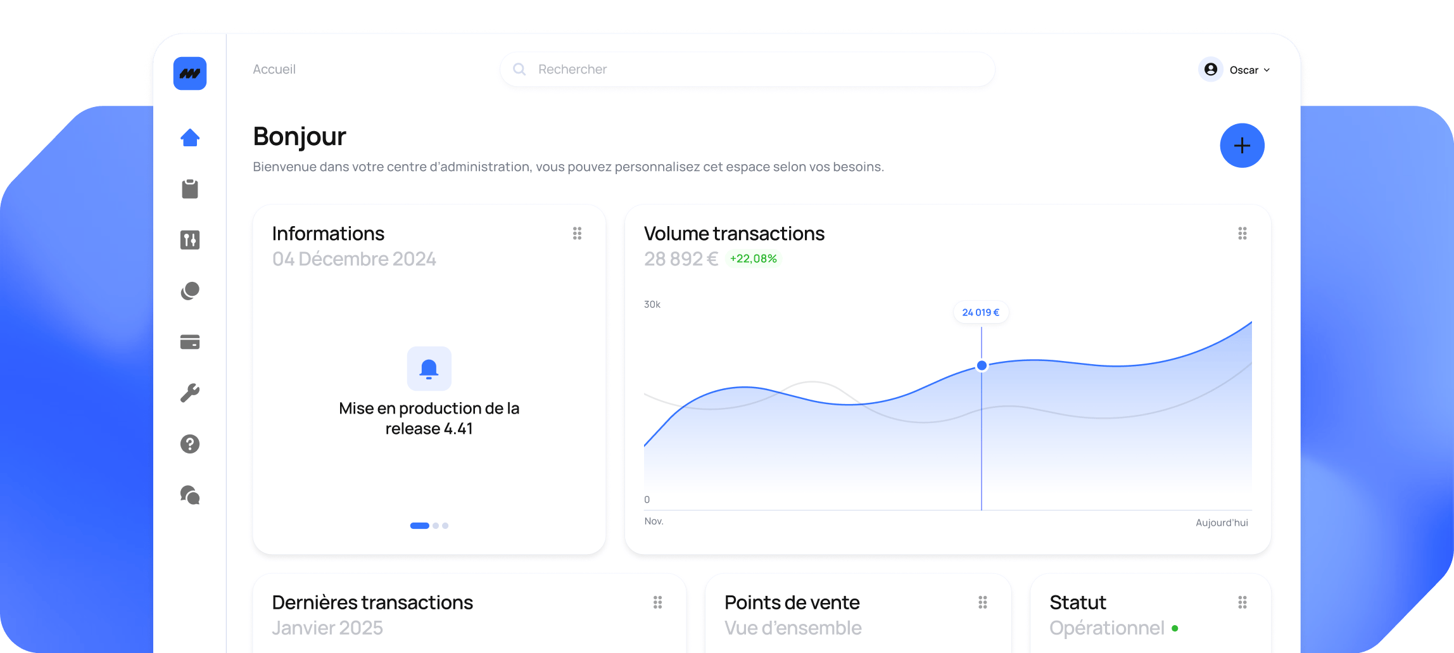Viewport: 1454px width, 653px height.
Task: Open the clipboard sidebar icon
Action: pos(190,189)
